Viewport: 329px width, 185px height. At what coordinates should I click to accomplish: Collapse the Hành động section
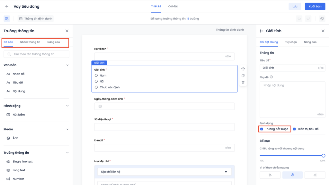[67, 106]
